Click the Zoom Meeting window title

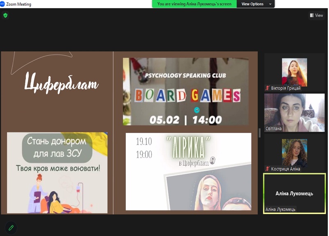click(x=19, y=4)
